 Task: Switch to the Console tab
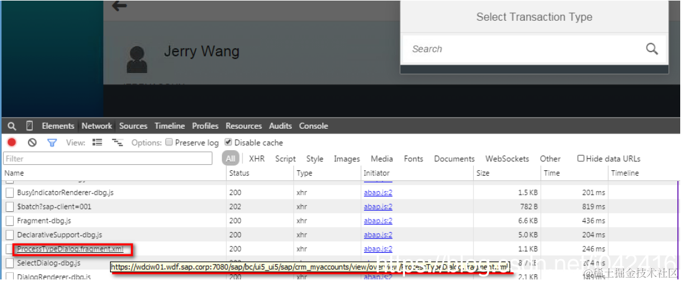point(313,126)
